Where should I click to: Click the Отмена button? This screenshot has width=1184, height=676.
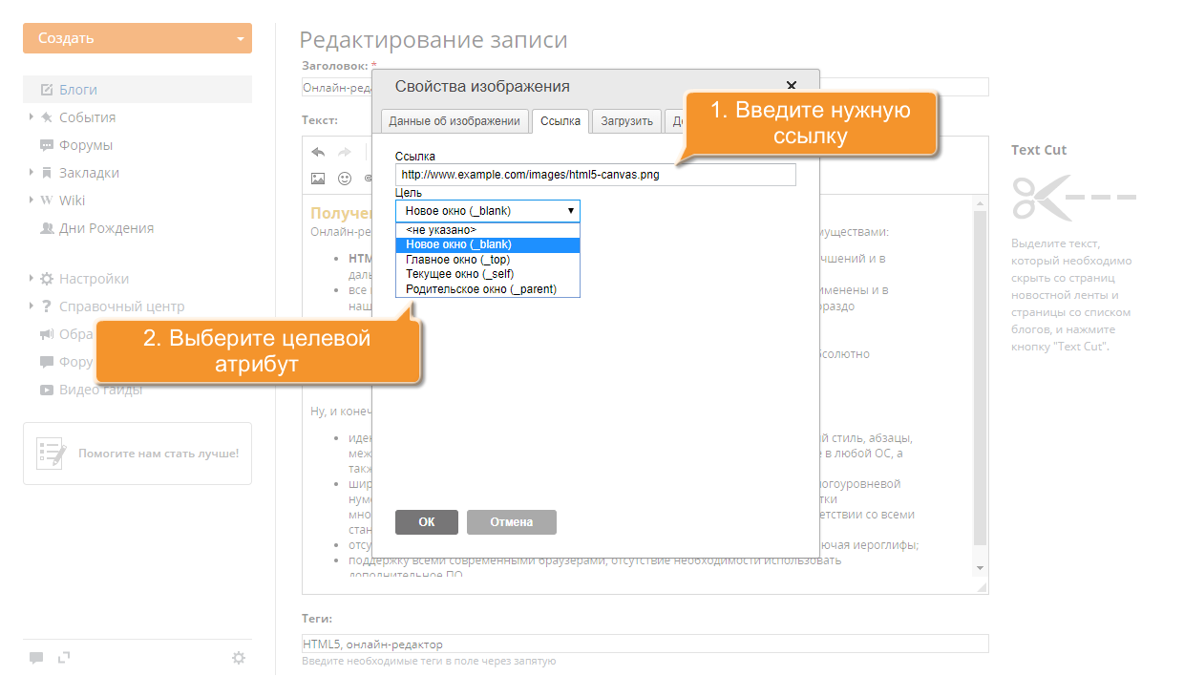pos(511,522)
